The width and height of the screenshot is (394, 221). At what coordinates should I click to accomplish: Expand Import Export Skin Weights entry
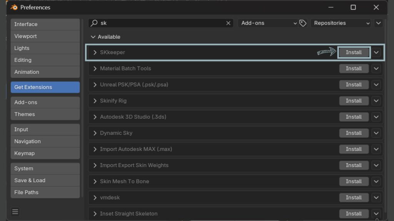tap(95, 165)
